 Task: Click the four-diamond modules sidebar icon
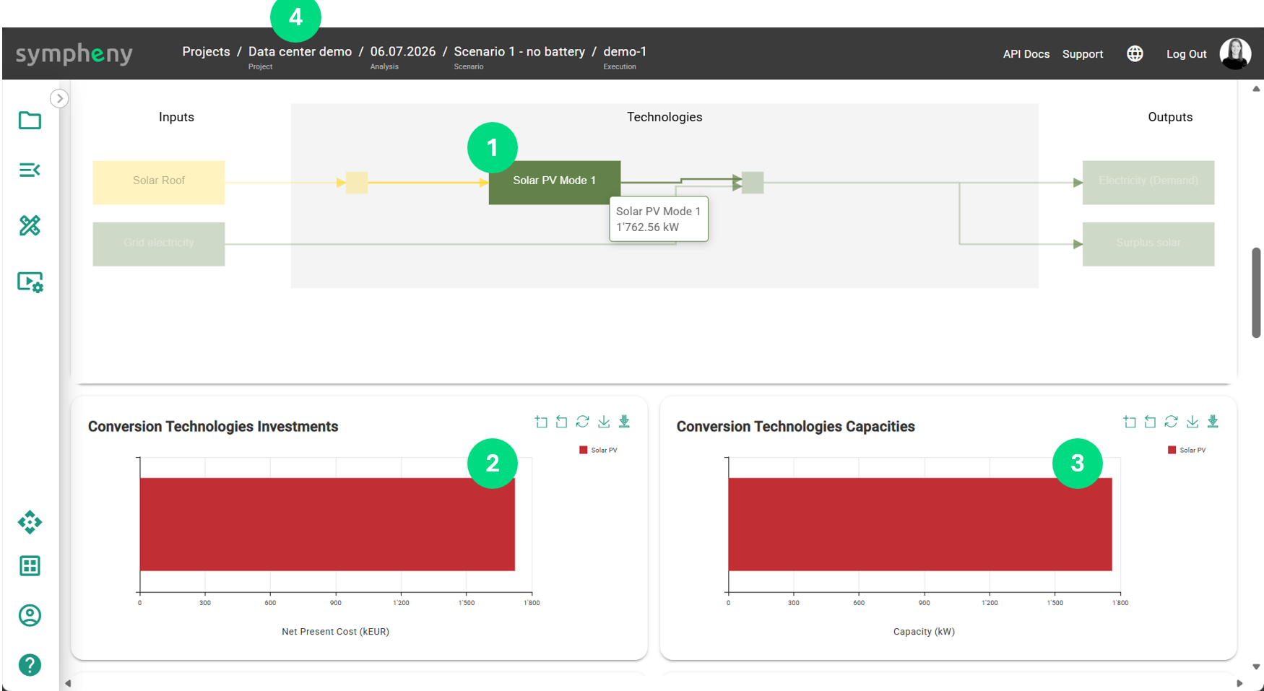click(x=30, y=522)
